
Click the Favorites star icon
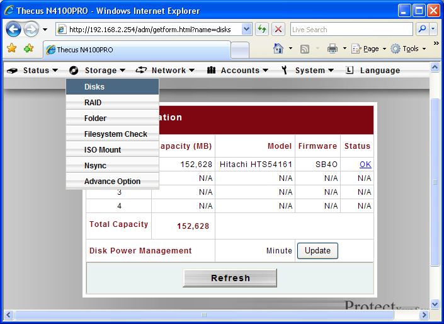click(11, 49)
